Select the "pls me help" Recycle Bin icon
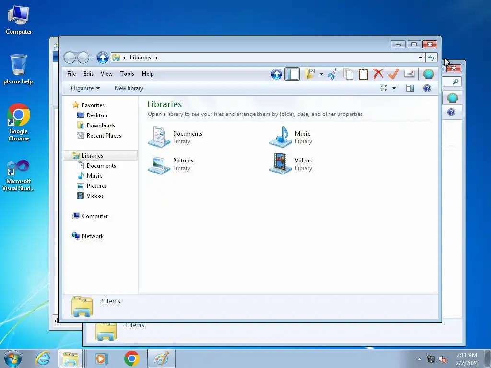491x368 pixels. point(18,69)
